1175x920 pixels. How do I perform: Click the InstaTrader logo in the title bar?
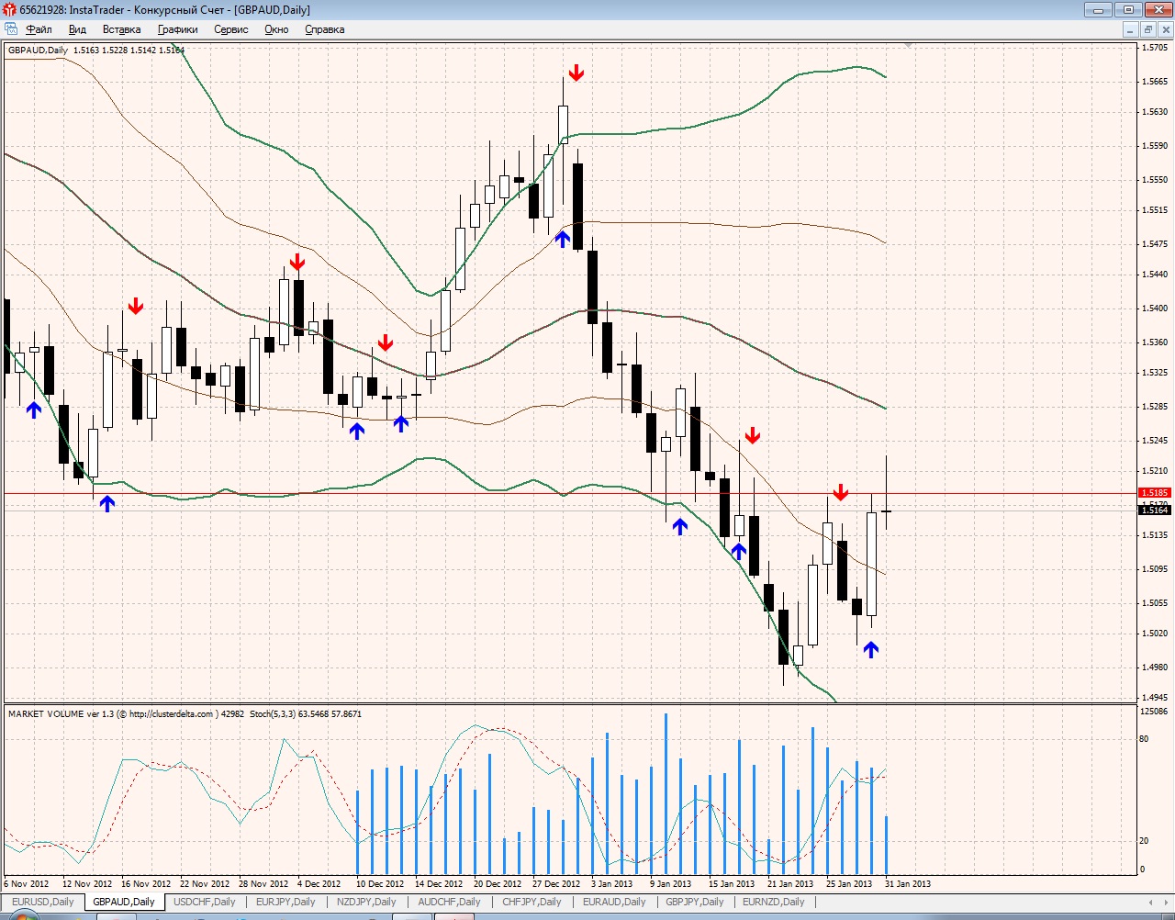[9, 10]
